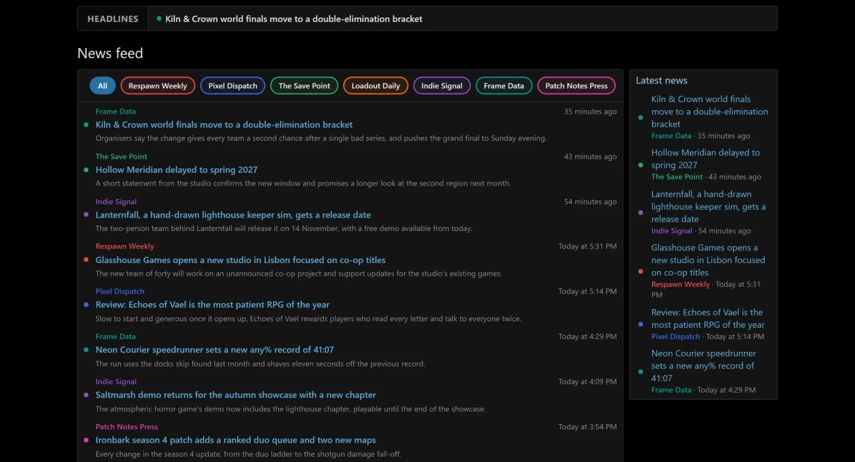
Task: Open Kiln & Crown article in news feed
Action: [224, 125]
